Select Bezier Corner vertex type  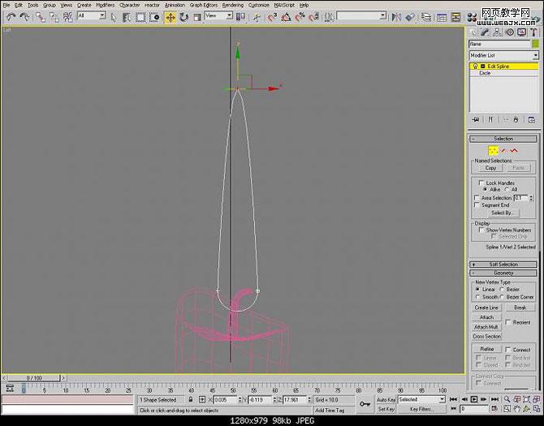pyautogui.click(x=502, y=297)
